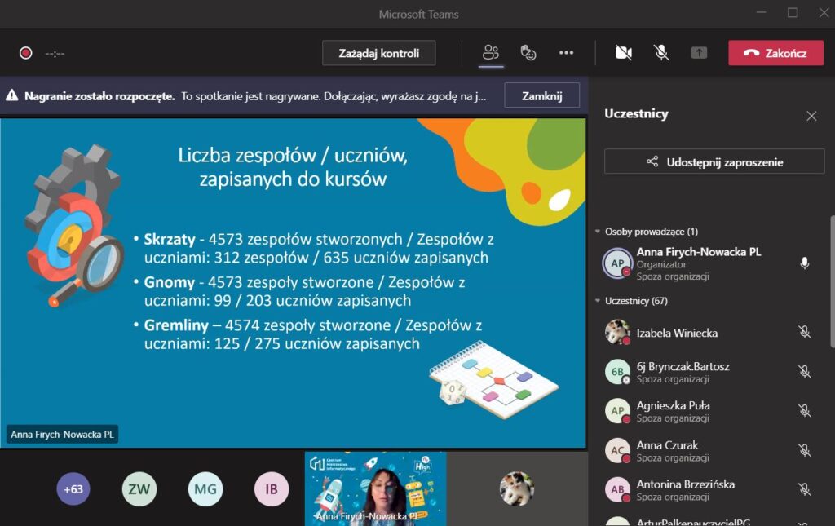
Task: Collapse the Osoby prowadzące section
Action: (598, 232)
